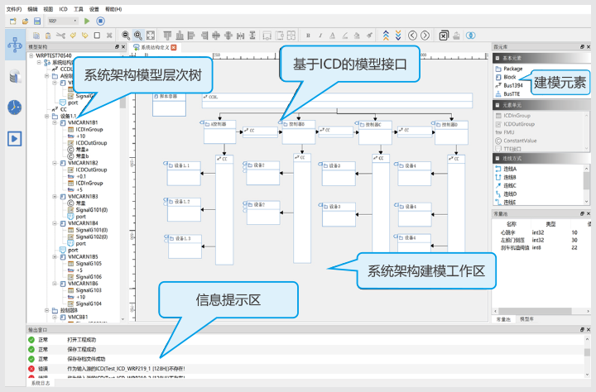Viewport: 596px width, 392px height.
Task: Click the Stop button in top toolbar
Action: [100, 20]
